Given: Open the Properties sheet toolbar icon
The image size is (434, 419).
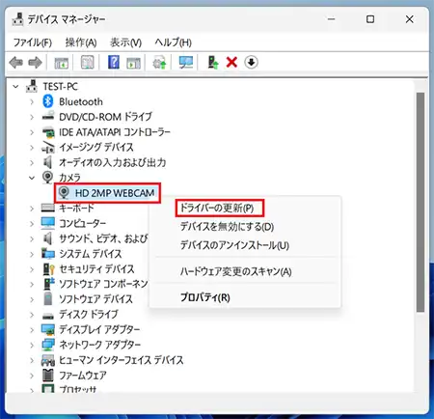Looking at the screenshot, I should tap(87, 63).
